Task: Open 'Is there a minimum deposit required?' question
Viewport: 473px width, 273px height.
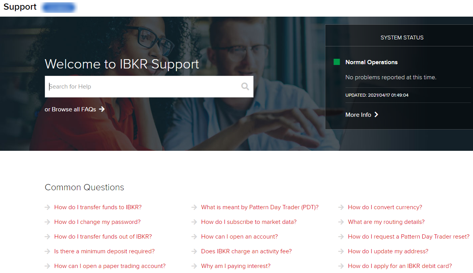Action: (104, 251)
